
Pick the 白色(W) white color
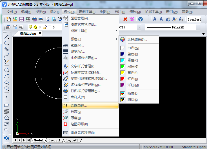coord(139,48)
